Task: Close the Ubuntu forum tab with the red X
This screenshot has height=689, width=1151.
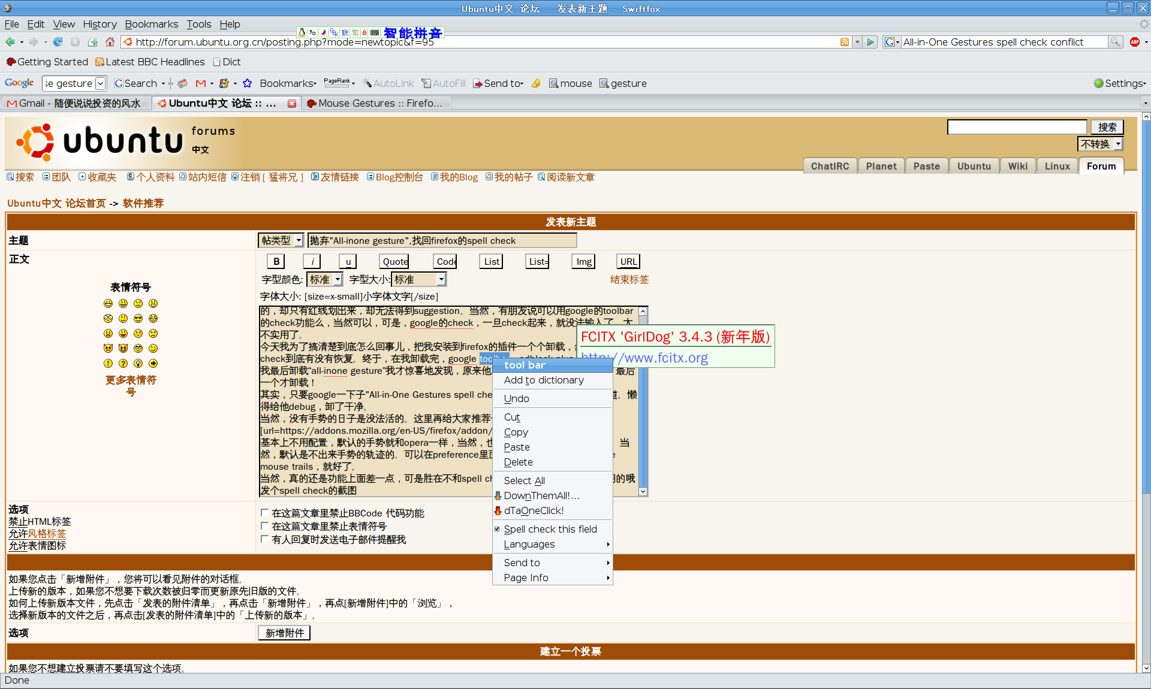Action: tap(292, 104)
